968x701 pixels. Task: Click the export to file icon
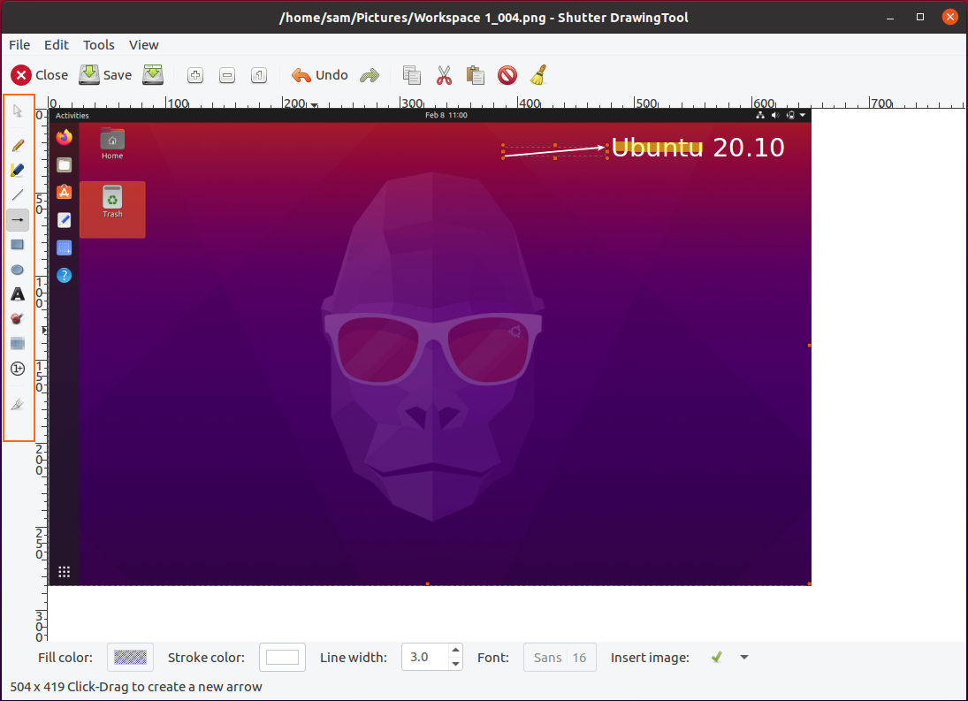(153, 75)
